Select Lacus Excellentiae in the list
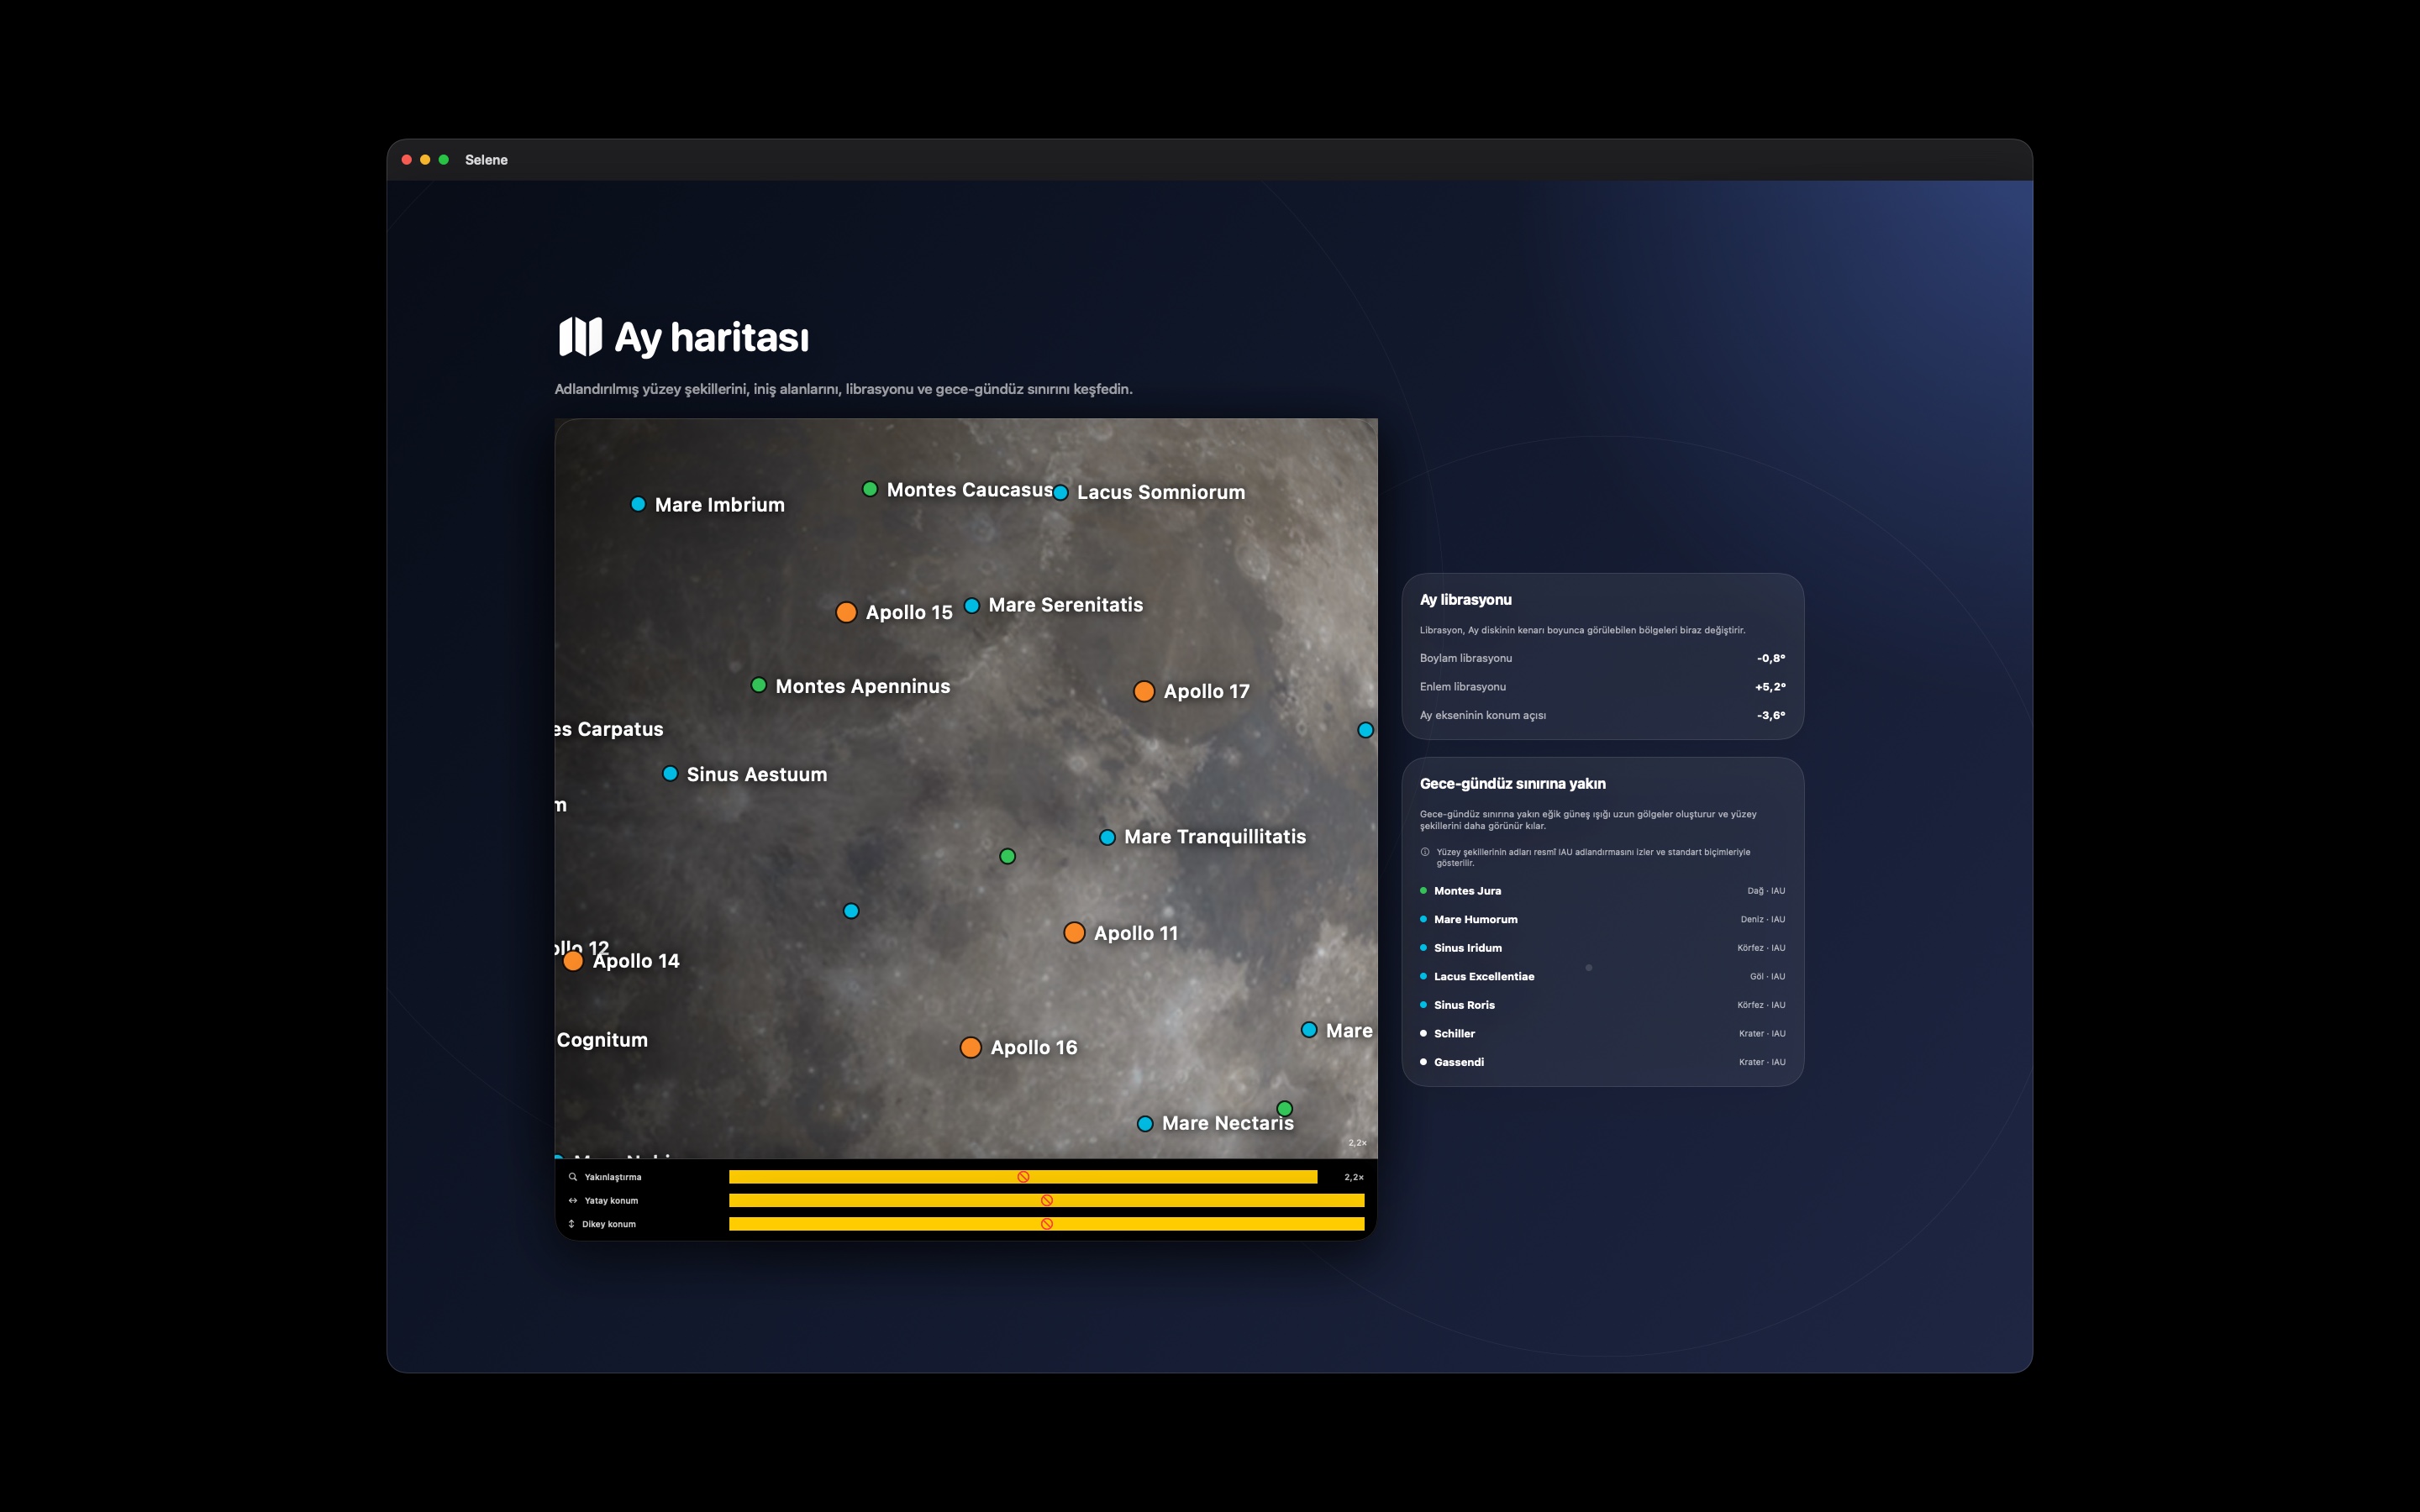The height and width of the screenshot is (1512, 2420). tap(1602, 976)
